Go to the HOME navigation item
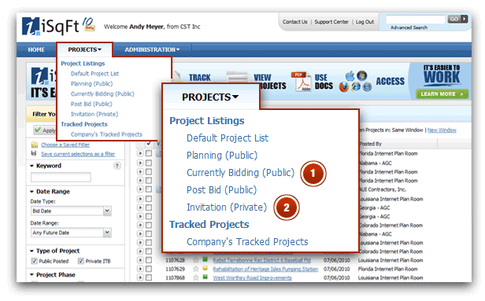 (36, 50)
